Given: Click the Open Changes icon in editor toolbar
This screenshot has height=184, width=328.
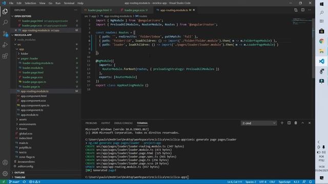Looking at the screenshot, I should [296, 10].
